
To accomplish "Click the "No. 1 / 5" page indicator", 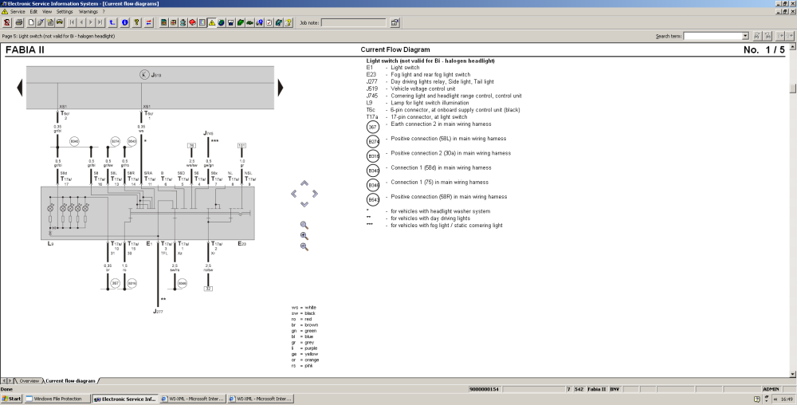I will click(x=764, y=49).
